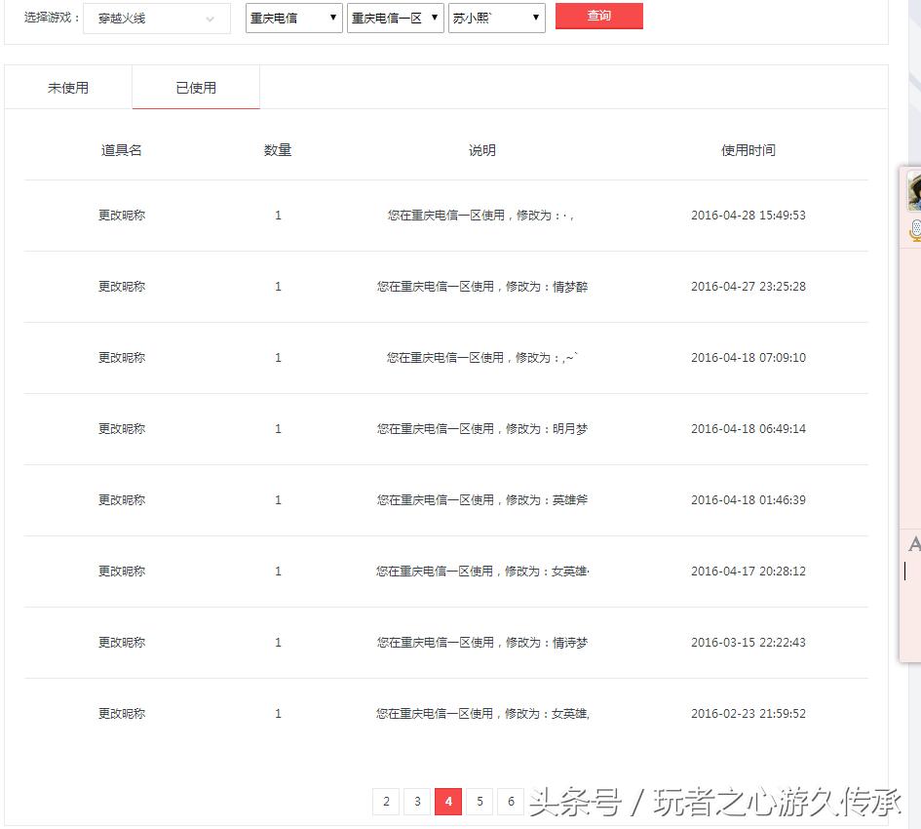Viewport: 921px width, 829px height.
Task: Switch to the 未使用 tab
Action: point(68,88)
